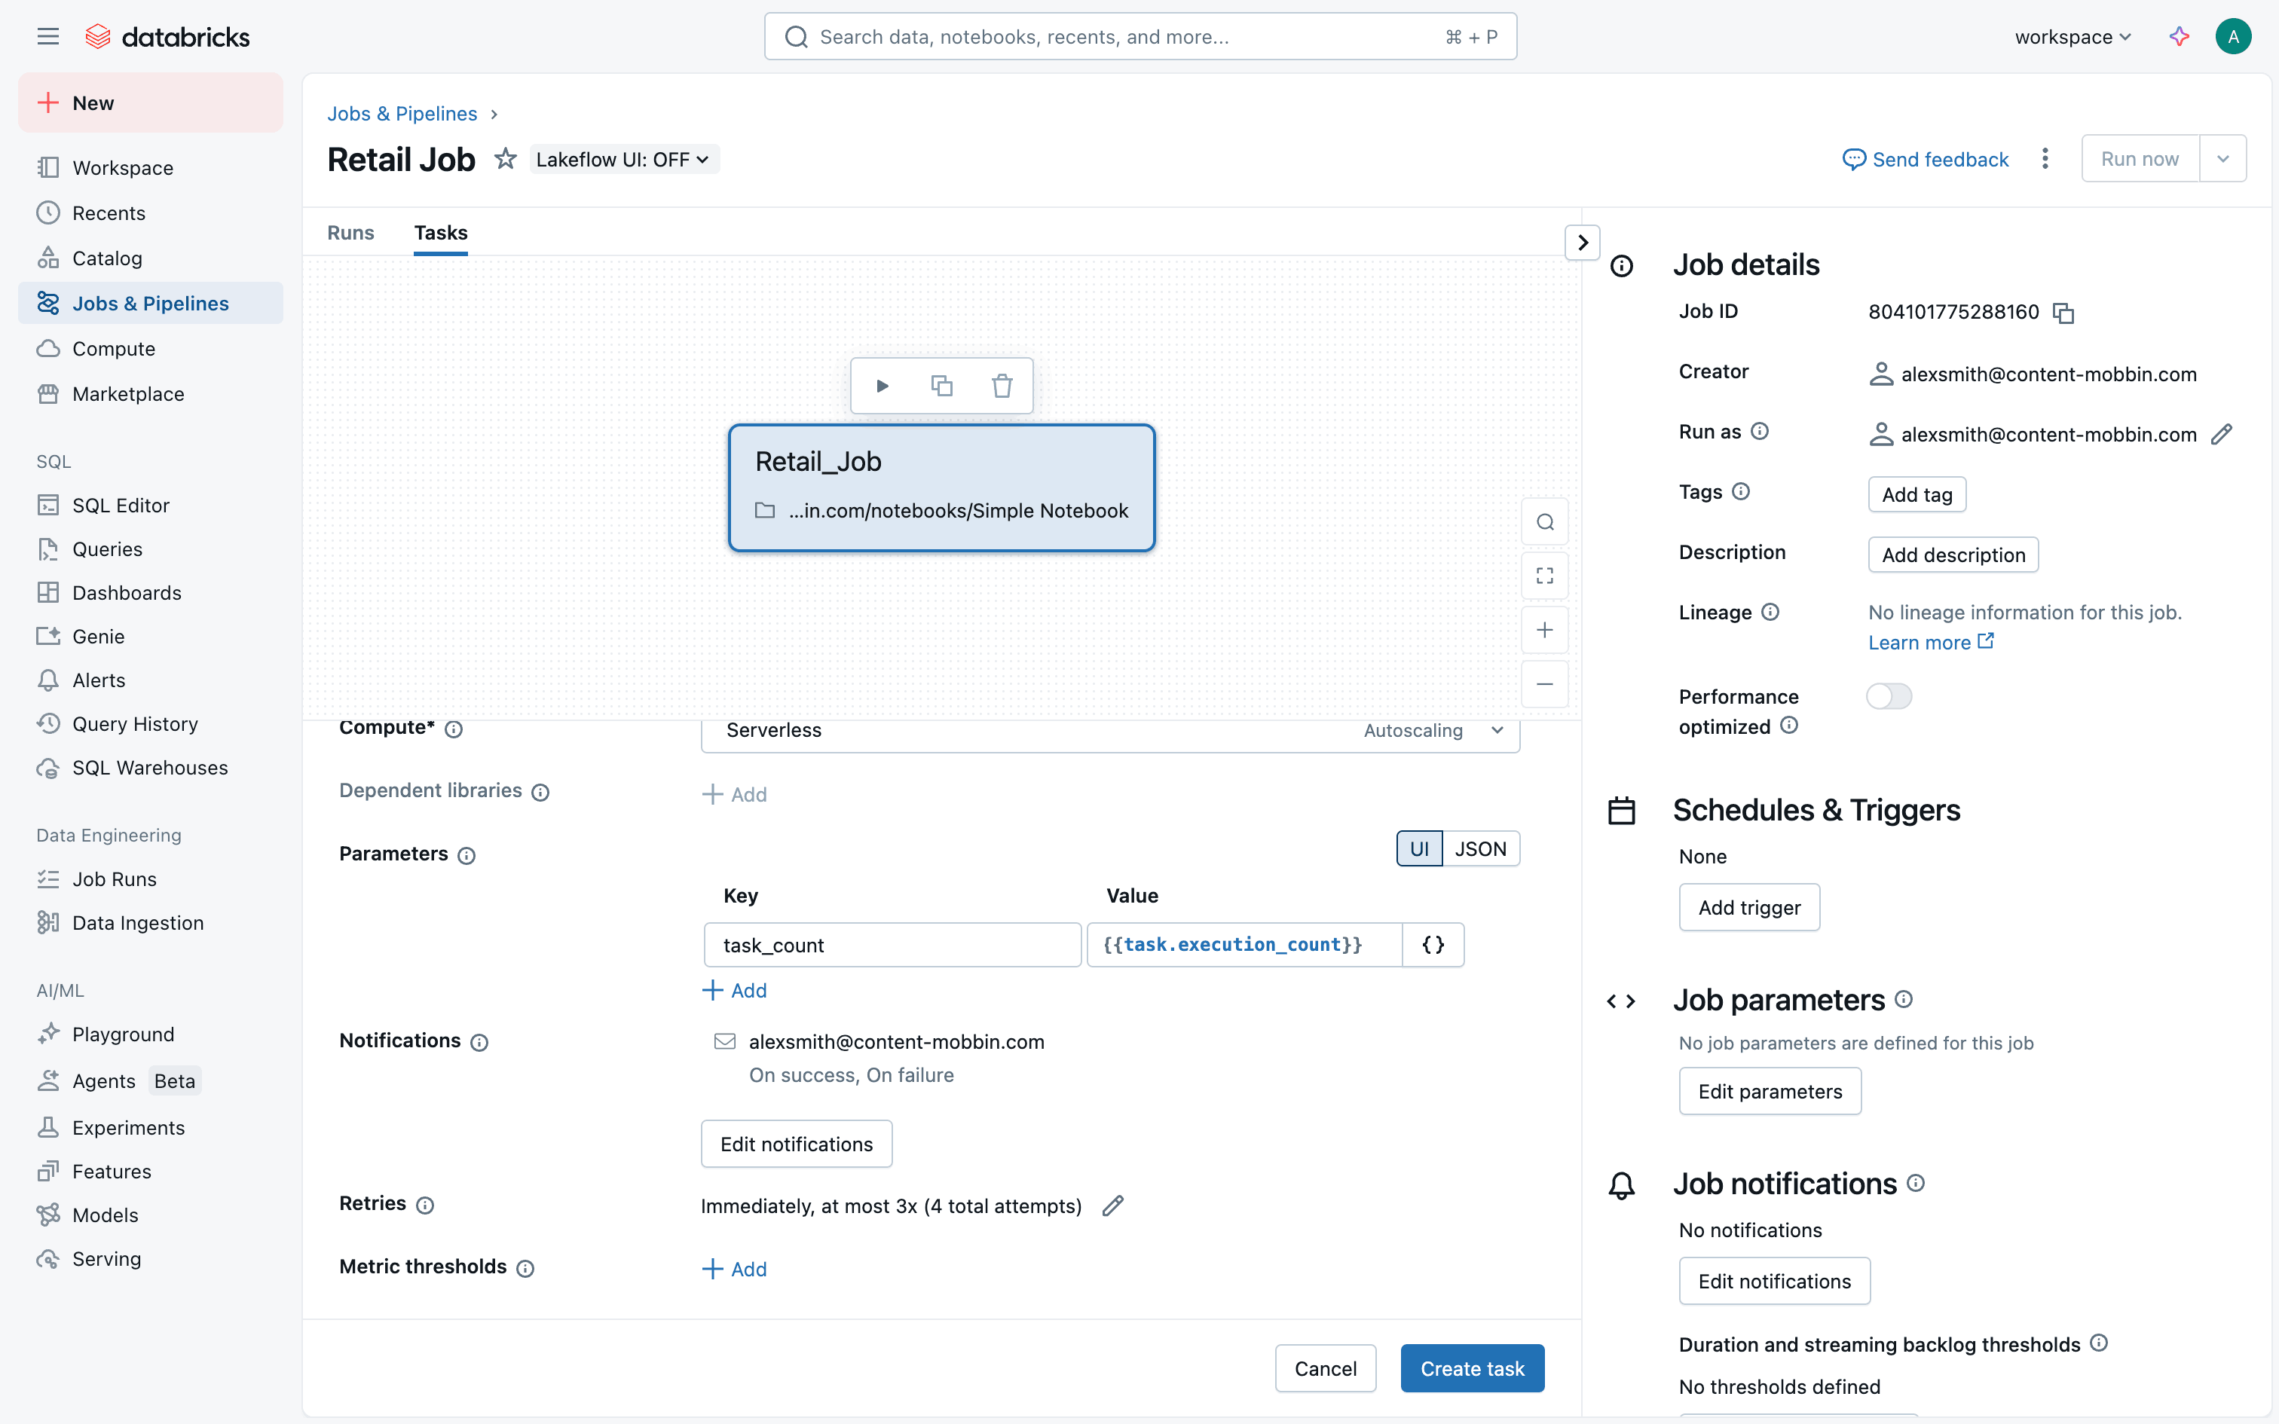Switch parameters view to UI
This screenshot has width=2279, height=1424.
click(1419, 848)
